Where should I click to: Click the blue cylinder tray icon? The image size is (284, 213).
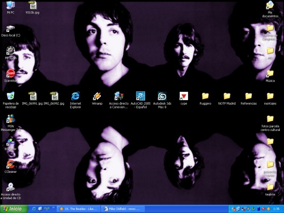[259, 209]
